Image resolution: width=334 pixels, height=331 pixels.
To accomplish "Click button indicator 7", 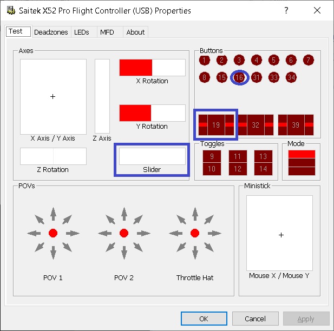I will [308, 60].
